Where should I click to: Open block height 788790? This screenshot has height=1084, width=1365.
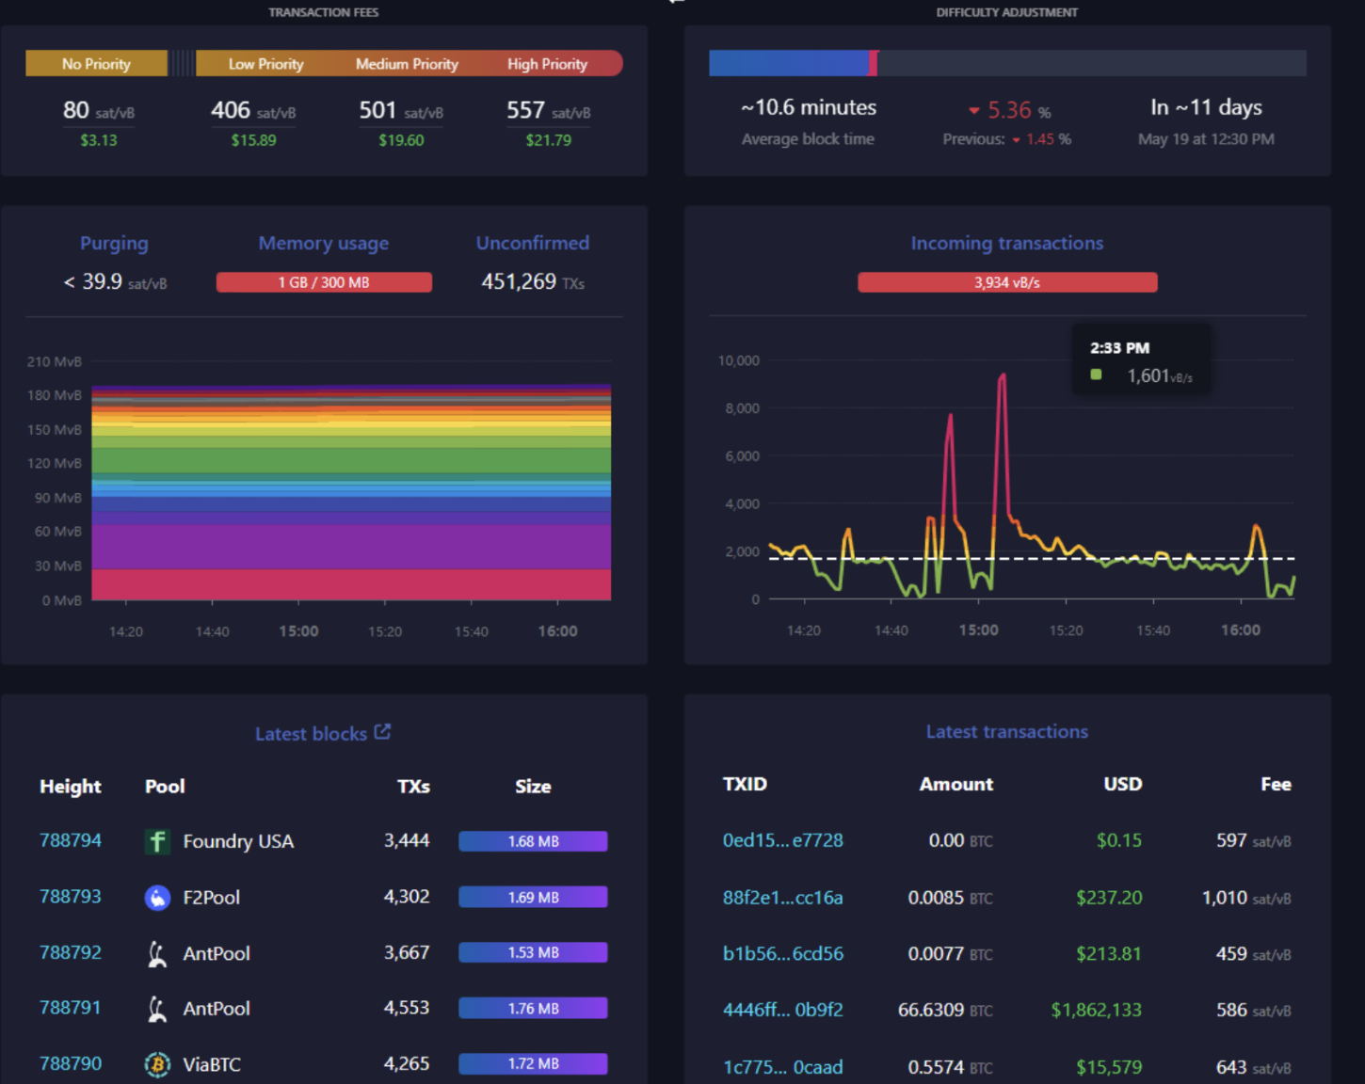71,1063
